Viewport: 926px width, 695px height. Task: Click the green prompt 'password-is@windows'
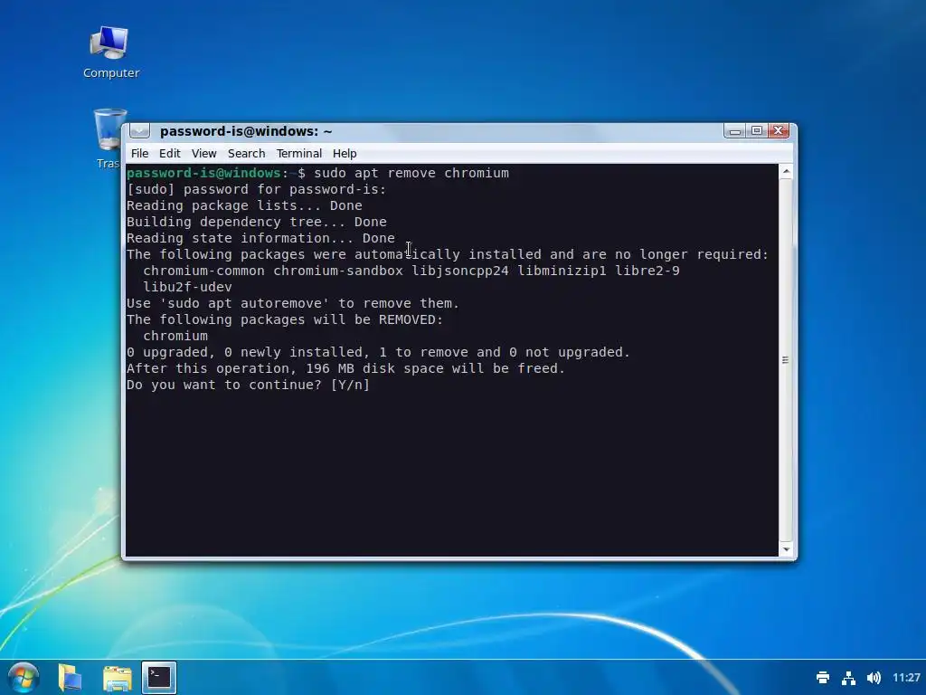coord(203,173)
